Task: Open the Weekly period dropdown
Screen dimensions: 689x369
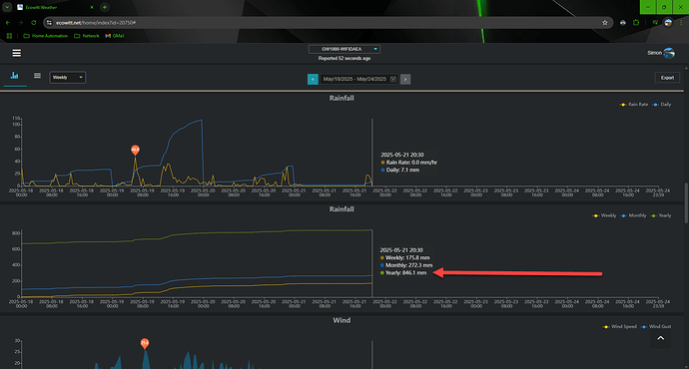Action: pos(67,77)
